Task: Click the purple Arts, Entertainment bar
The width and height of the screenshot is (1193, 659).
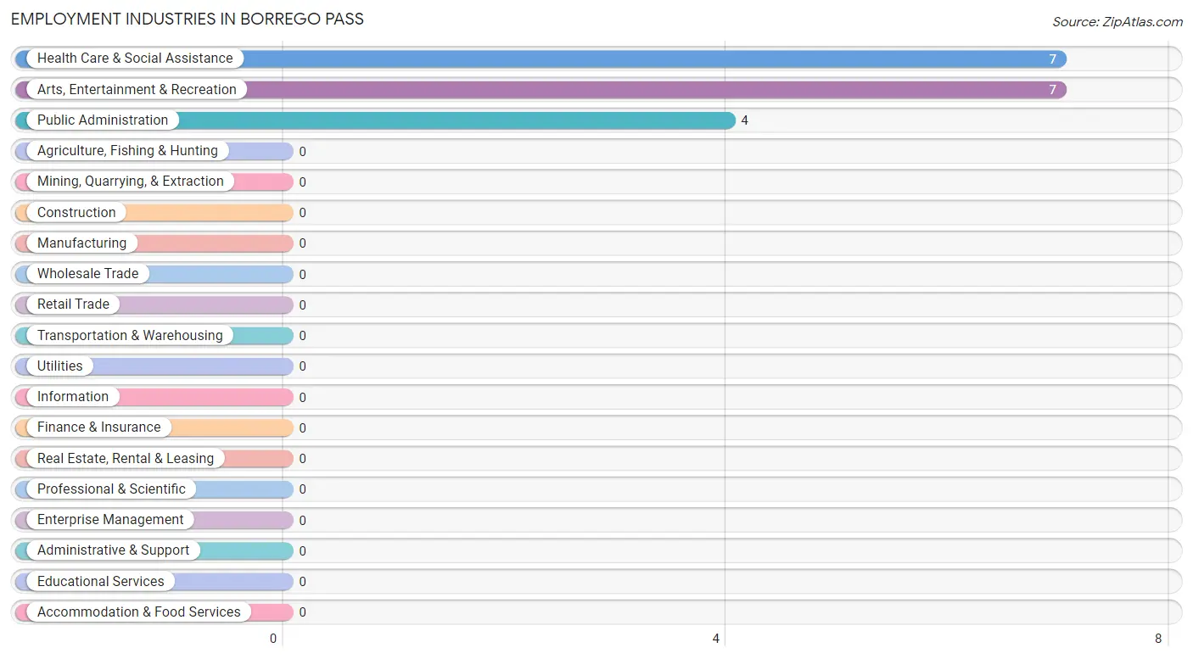Action: click(540, 90)
